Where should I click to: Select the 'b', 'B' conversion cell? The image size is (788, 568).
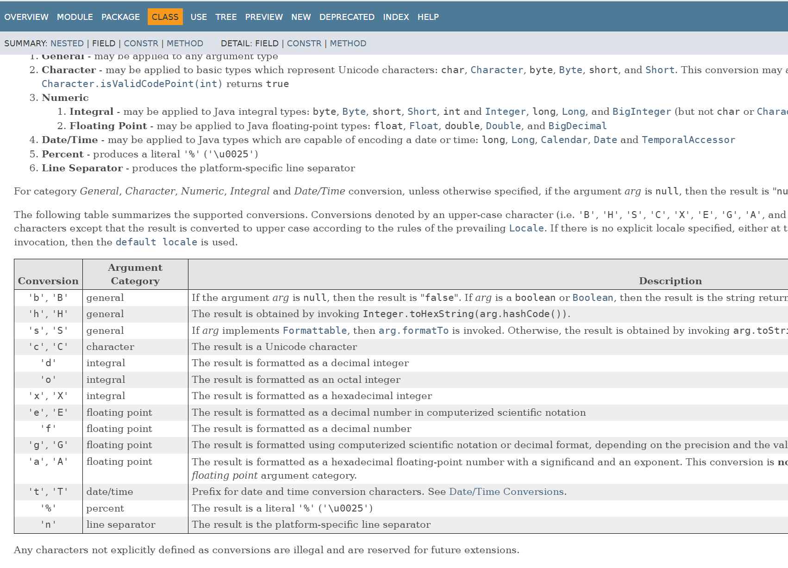48,298
